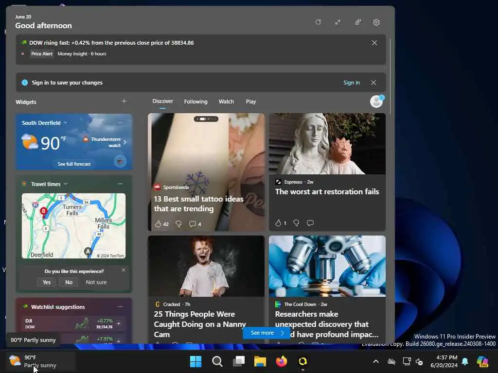Open weather widget more options
498x373 pixels.
[120, 122]
